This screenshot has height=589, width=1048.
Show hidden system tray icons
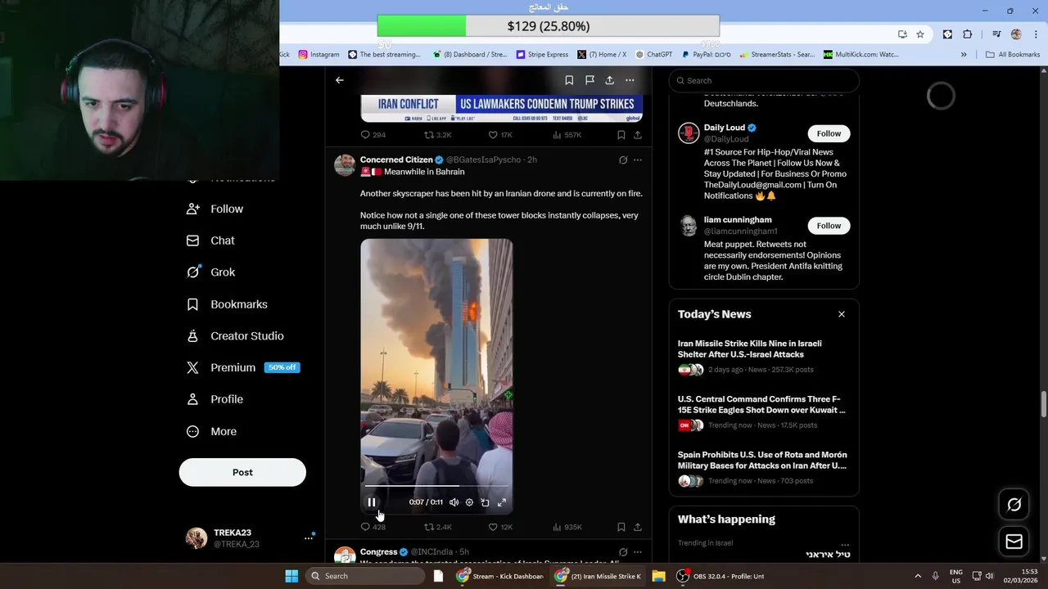click(917, 576)
